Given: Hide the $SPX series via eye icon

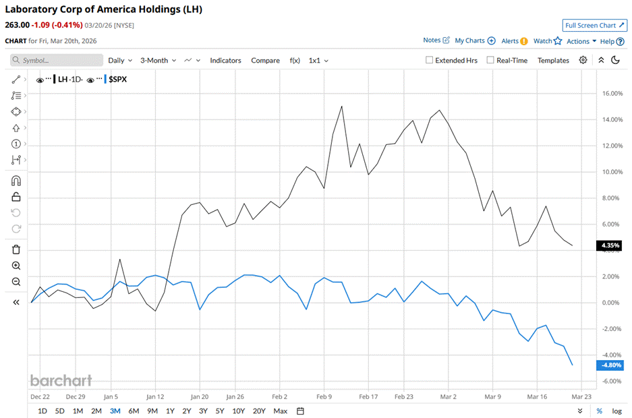Looking at the screenshot, I should [x=90, y=80].
